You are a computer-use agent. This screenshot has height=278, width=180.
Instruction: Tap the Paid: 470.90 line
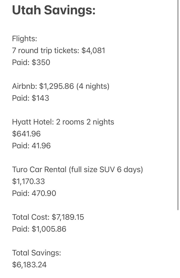coord(34,193)
